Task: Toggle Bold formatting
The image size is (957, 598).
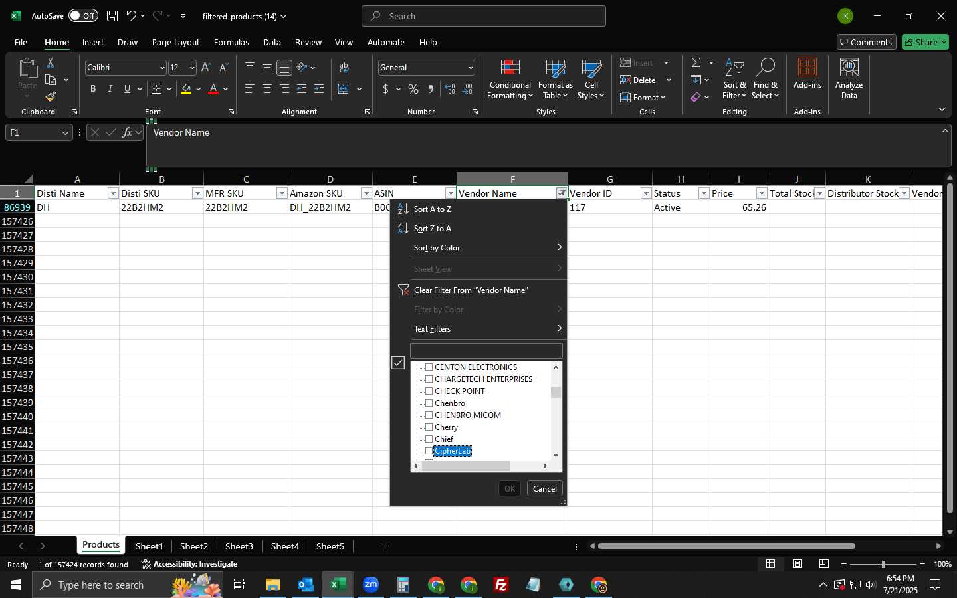Action: tap(93, 89)
